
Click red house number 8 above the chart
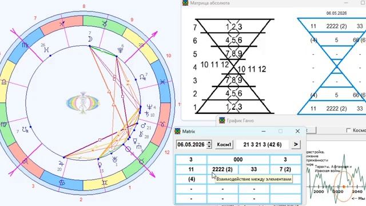84,6
